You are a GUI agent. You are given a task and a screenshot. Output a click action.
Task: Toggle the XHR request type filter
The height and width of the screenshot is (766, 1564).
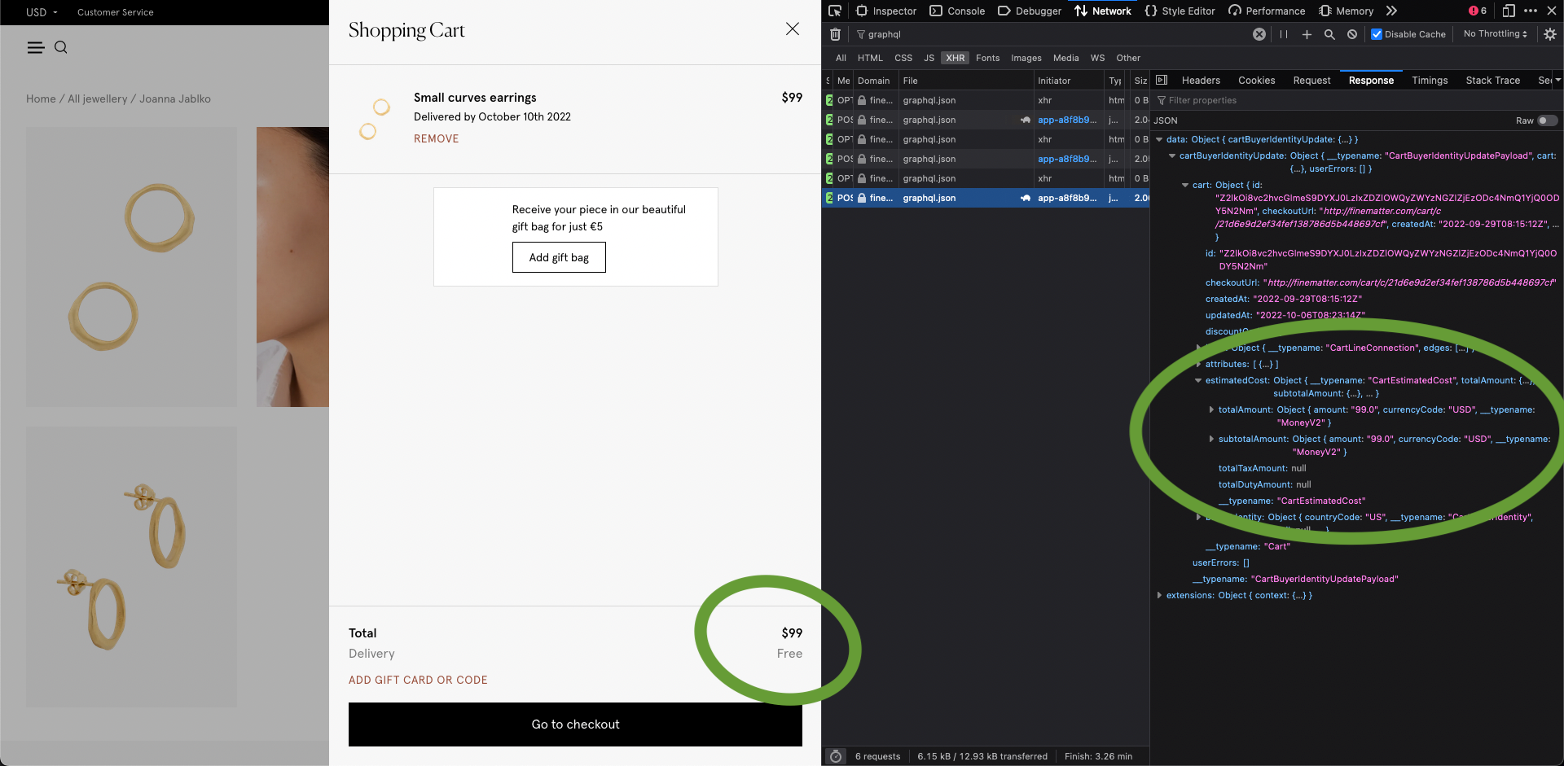(955, 58)
